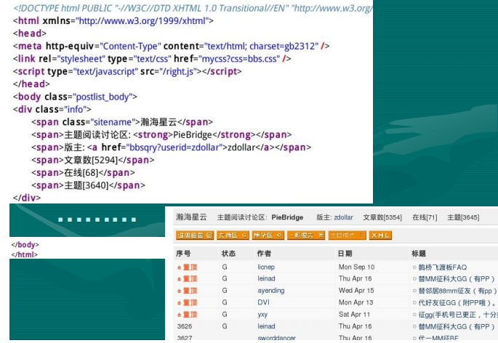
Task: Click "postlist_body" class value in the code
Action: click(103, 97)
